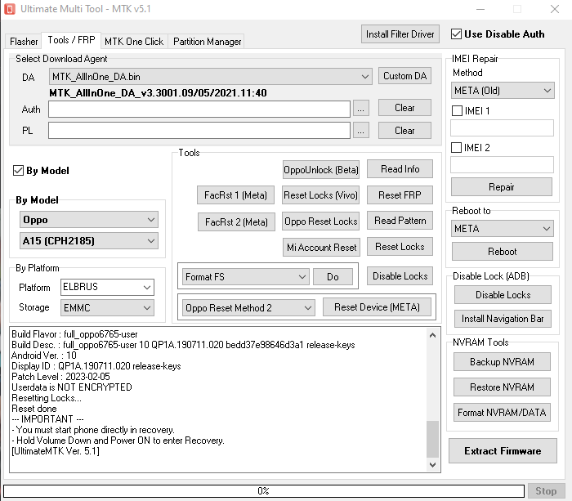Click the MTK_AllInOne_DA_v3.3001 version text

158,93
